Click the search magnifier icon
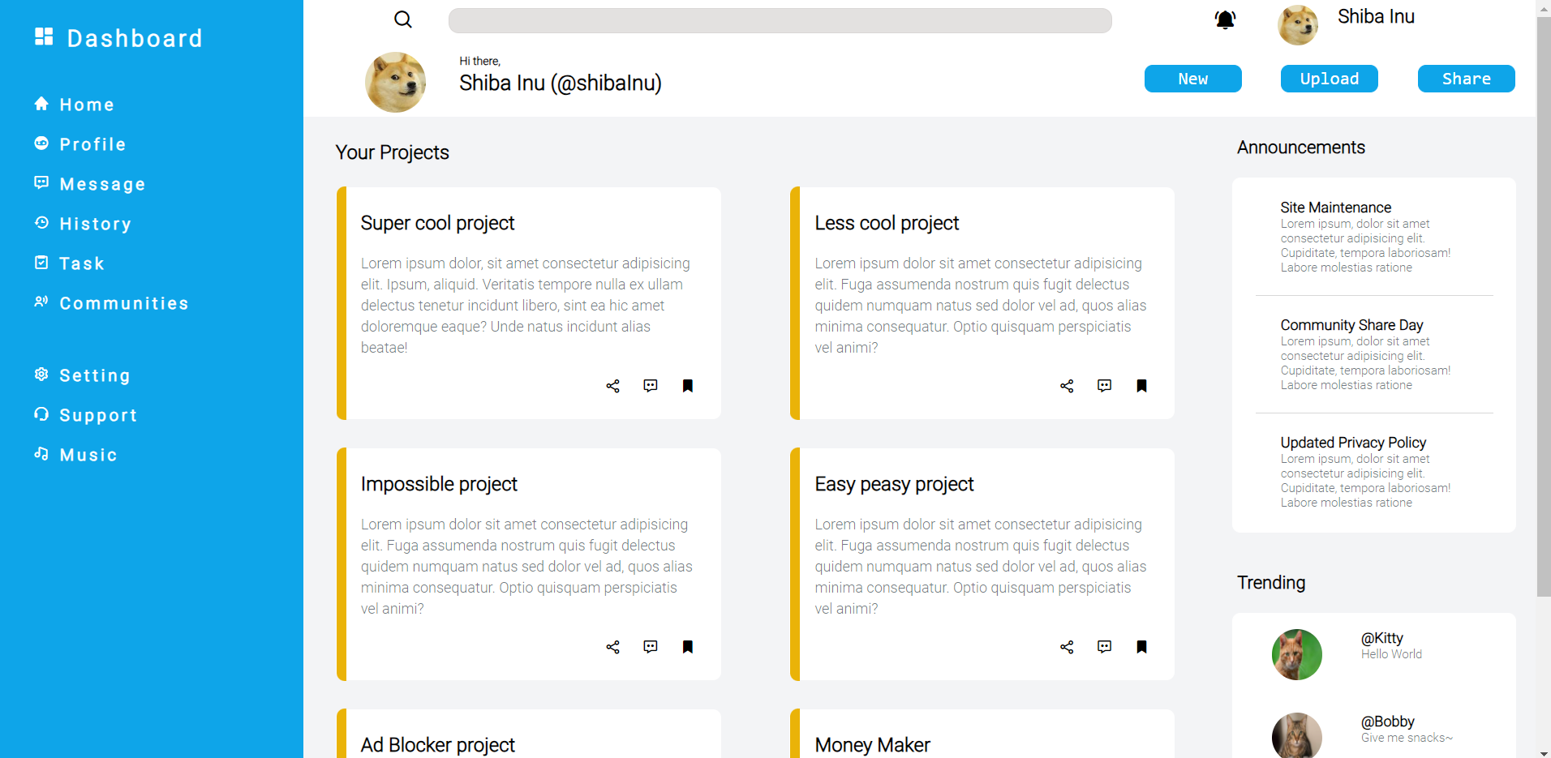This screenshot has width=1551, height=758. (x=402, y=19)
